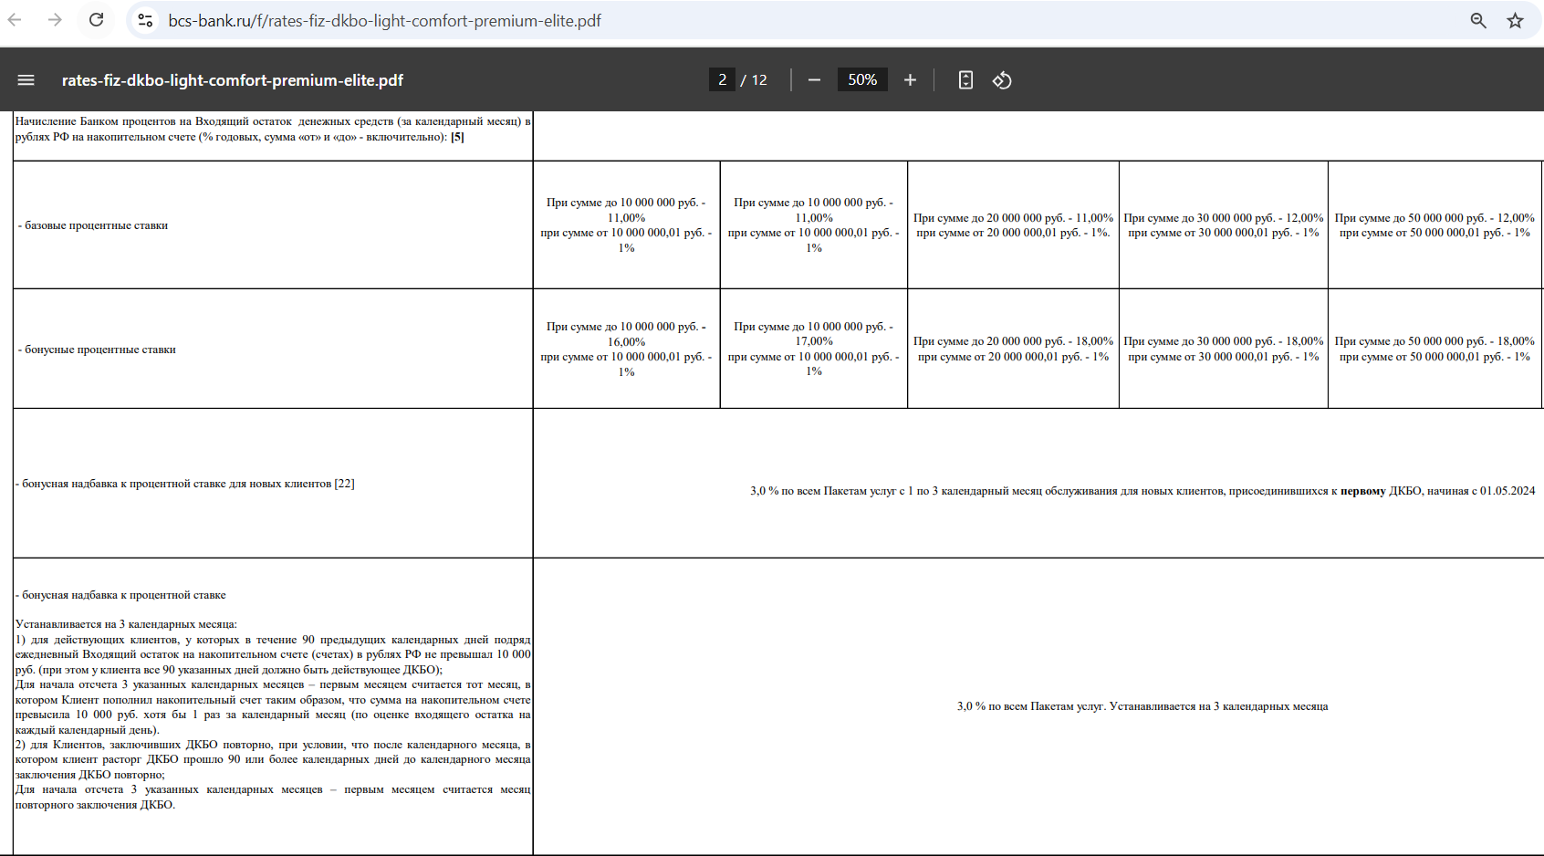The width and height of the screenshot is (1544, 856).
Task: Click the total page count 12
Action: coord(759,80)
